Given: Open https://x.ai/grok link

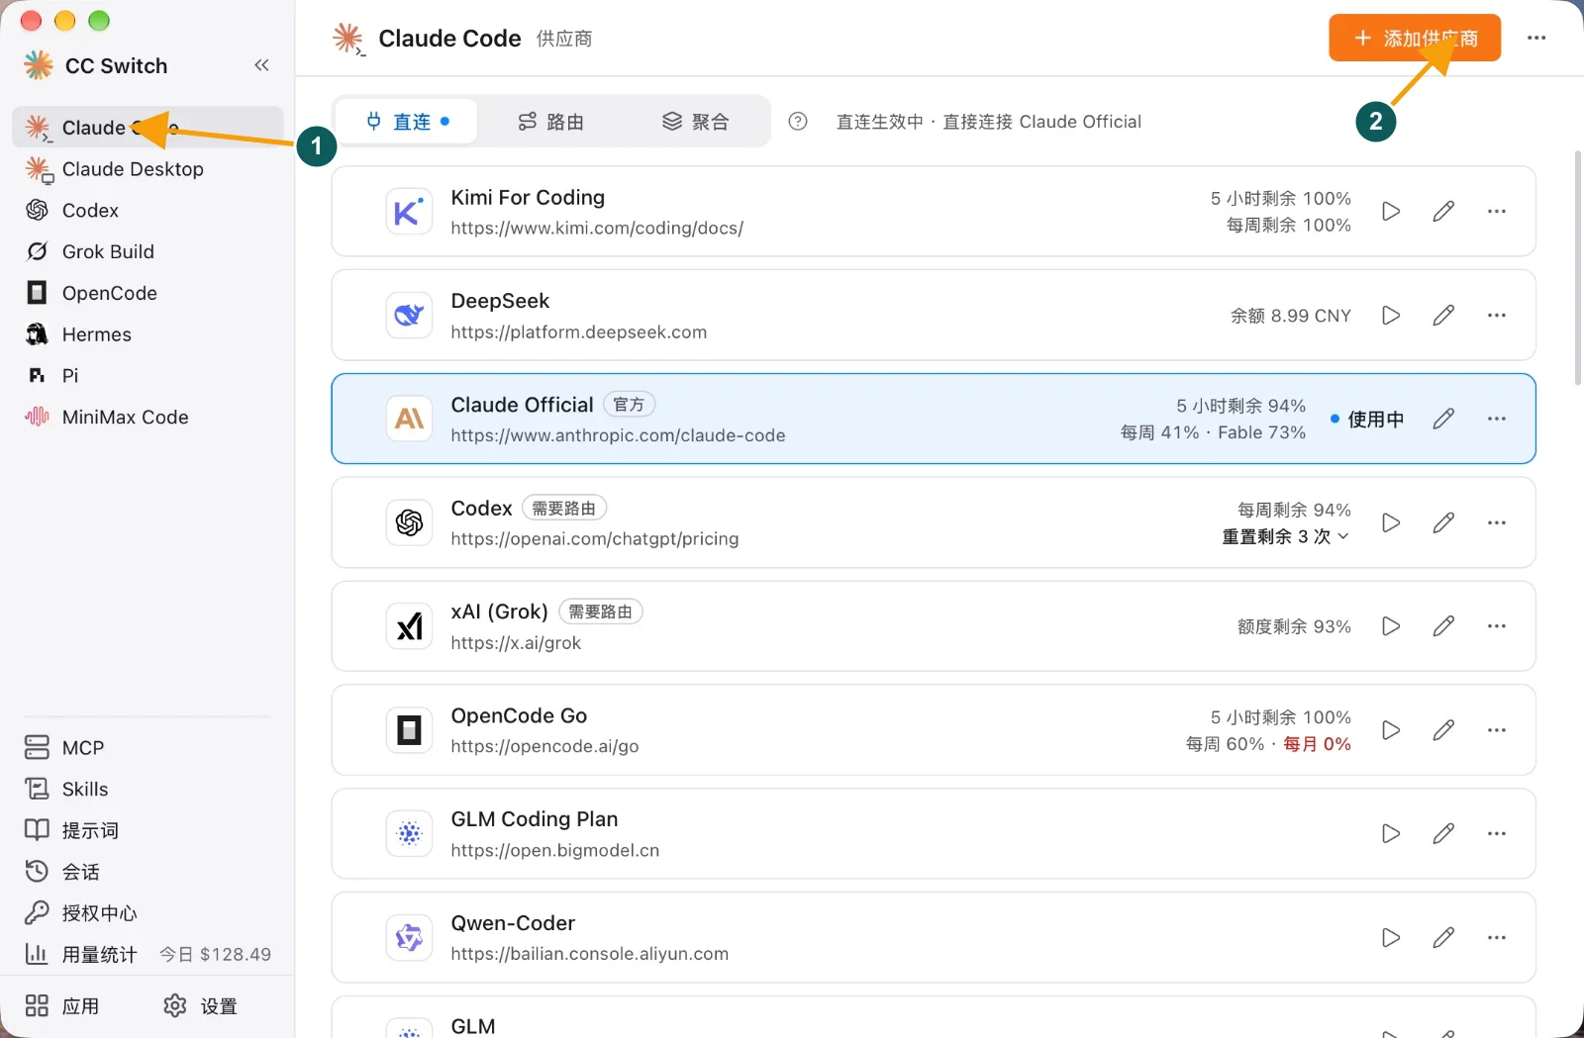Looking at the screenshot, I should tap(516, 643).
